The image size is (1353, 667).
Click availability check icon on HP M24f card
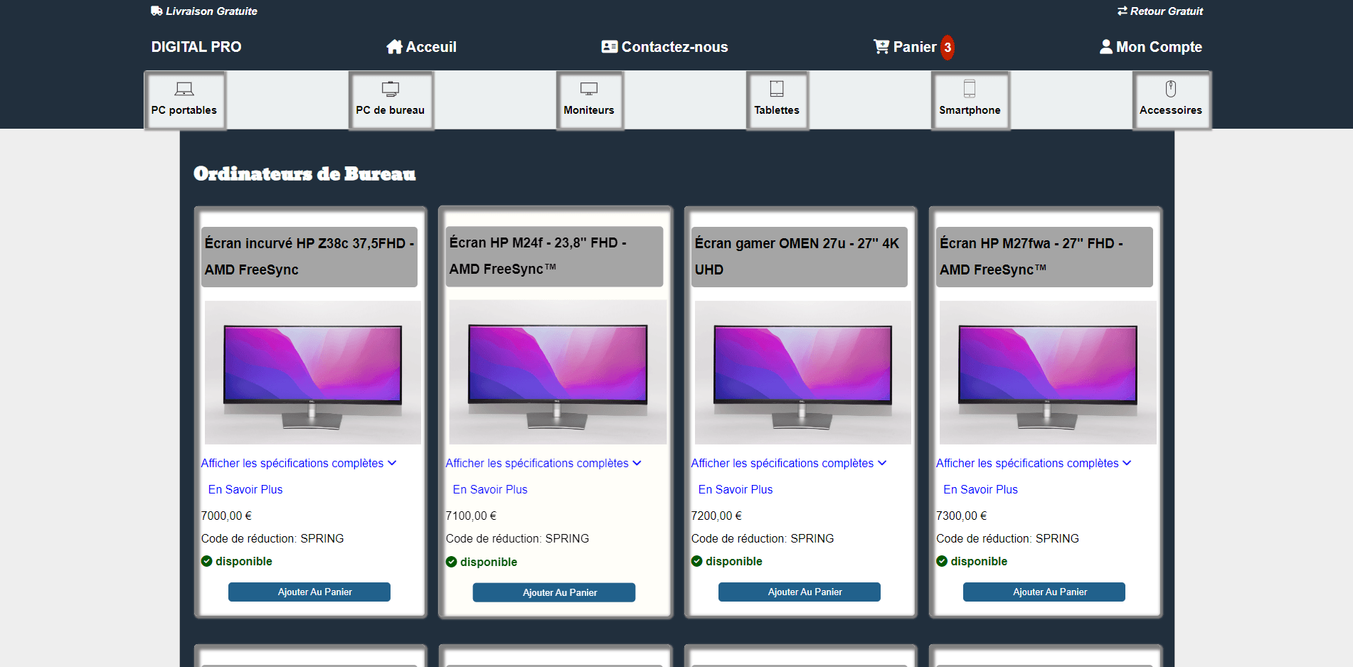pyautogui.click(x=452, y=562)
